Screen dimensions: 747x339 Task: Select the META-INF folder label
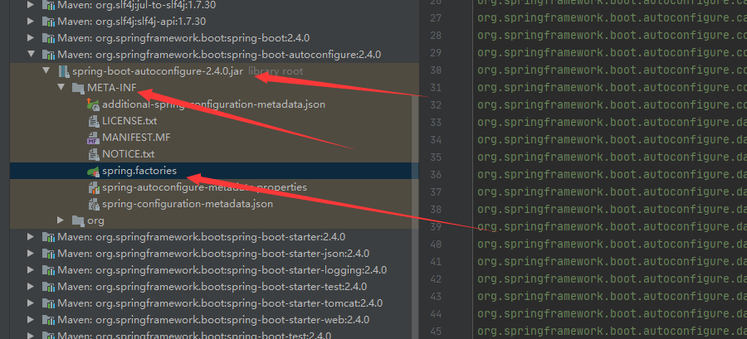coord(112,88)
